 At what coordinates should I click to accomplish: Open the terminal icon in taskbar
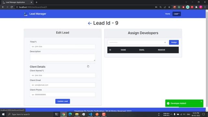tap(57, 114)
